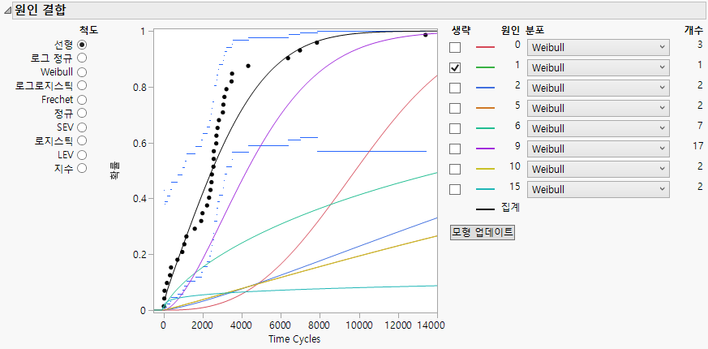Click teal-green legend line for cause 6
Viewport: 708px width, 349px height.
[x=486, y=128]
